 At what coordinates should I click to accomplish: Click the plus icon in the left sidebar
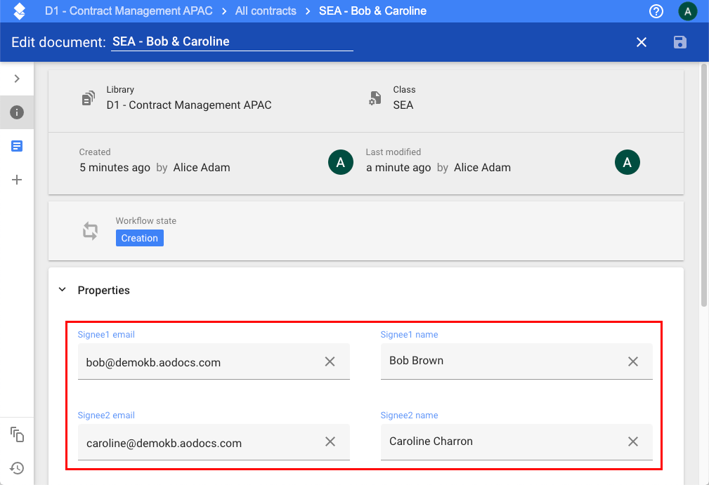coord(17,180)
